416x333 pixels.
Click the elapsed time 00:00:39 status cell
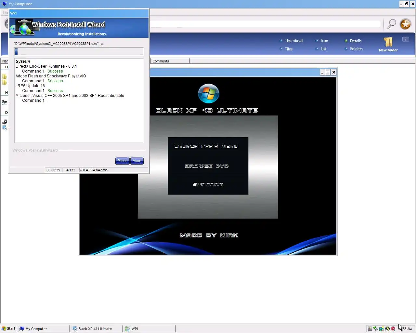pos(53,170)
